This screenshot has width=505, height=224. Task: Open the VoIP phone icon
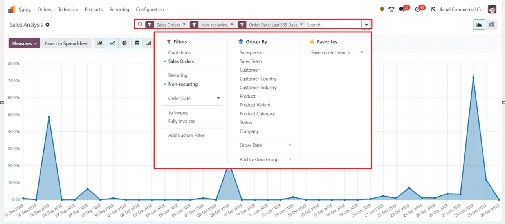coord(391,9)
